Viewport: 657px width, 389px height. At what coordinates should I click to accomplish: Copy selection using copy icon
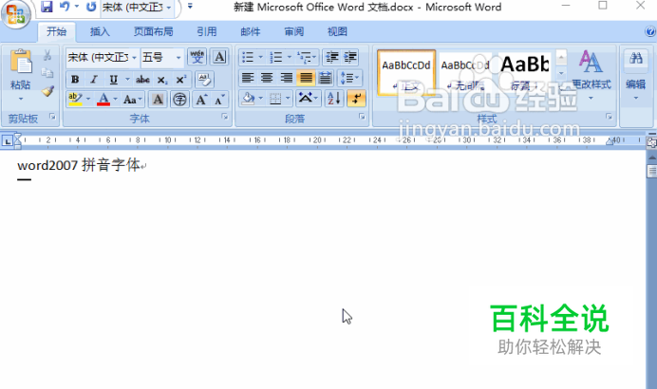47,73
